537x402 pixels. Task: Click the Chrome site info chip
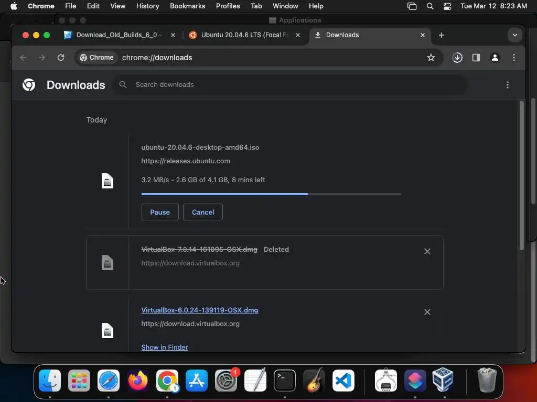click(x=97, y=58)
